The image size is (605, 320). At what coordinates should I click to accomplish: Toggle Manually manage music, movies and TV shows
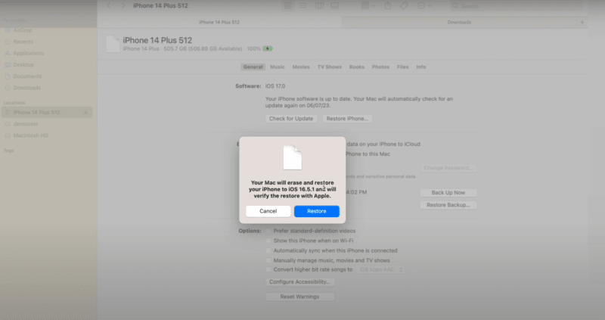tap(268, 260)
